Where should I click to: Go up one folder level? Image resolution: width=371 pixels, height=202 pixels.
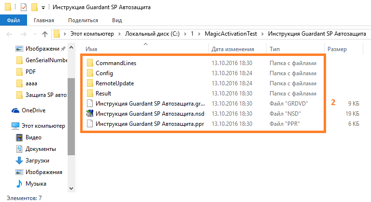pos(45,34)
